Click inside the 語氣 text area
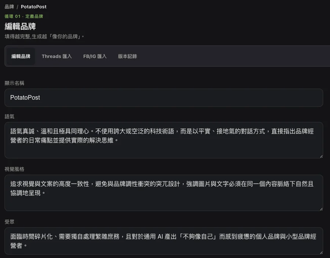Viewport: 330px width, 258px height. tap(164, 140)
